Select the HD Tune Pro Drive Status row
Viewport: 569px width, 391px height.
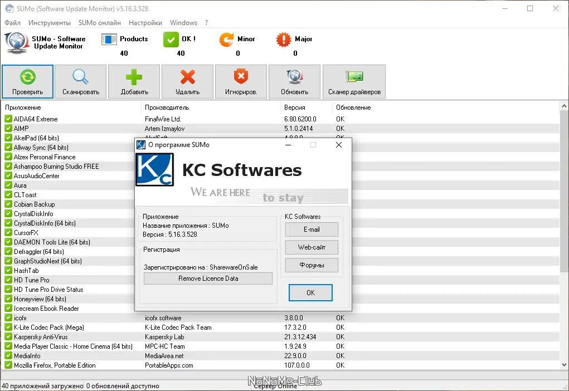click(x=69, y=290)
